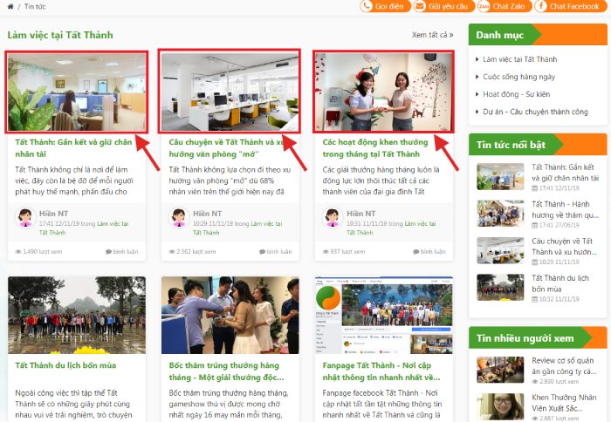Open thumbnail of Gắn kết và giữ chân nhân tài
Image resolution: width=611 pixels, height=422 pixels.
[x=77, y=92]
